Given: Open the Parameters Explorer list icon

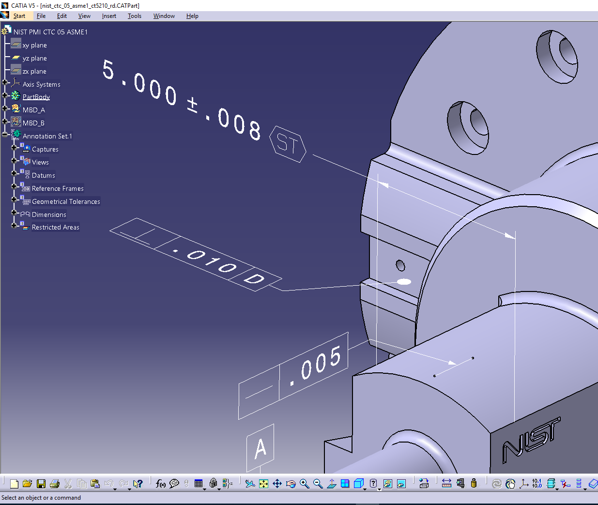Looking at the screenshot, I should (x=228, y=483).
